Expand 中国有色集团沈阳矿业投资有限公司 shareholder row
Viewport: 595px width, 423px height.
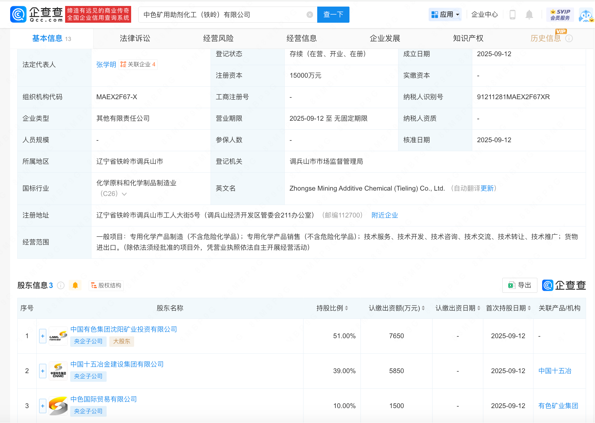43,336
